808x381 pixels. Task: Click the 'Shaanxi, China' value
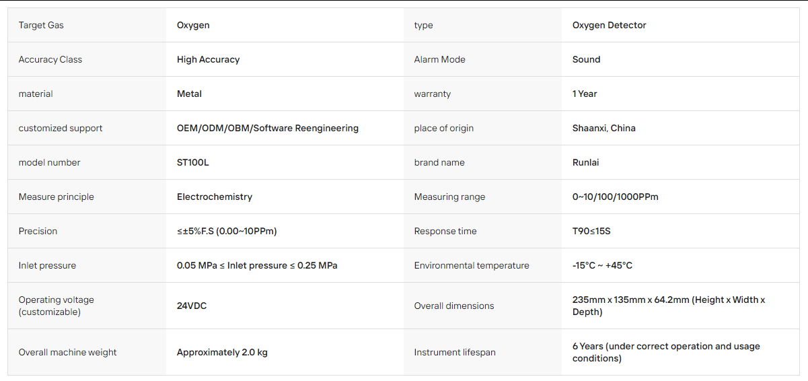pyautogui.click(x=604, y=128)
